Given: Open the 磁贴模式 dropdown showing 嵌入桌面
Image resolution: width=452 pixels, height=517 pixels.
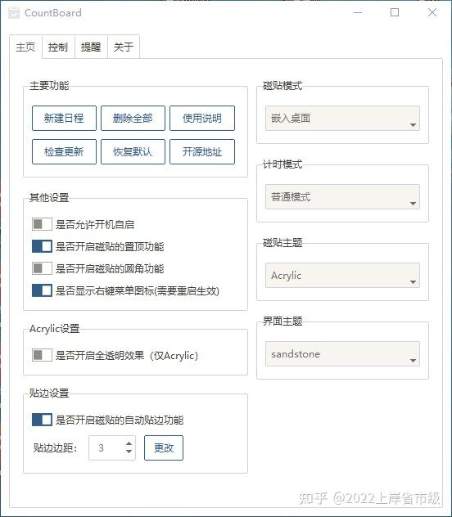Looking at the screenshot, I should click(342, 119).
